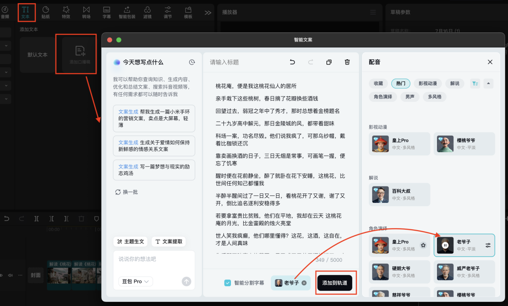This screenshot has height=306, width=508.
Task: Expand more tools with the double-arrow chevron
Action: point(207,13)
